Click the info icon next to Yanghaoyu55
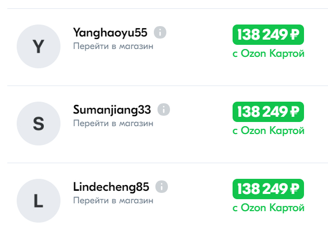Viewport: 328px width, 232px height. (160, 33)
